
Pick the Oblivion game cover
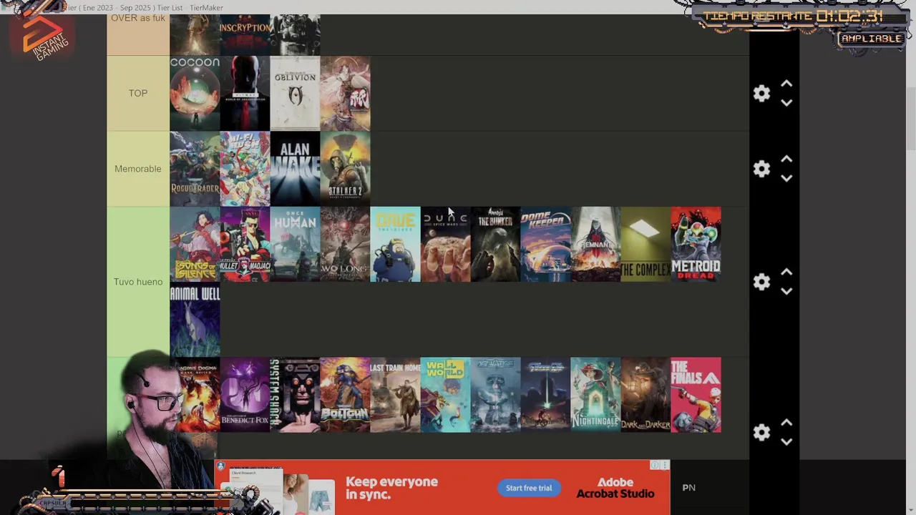coord(295,94)
